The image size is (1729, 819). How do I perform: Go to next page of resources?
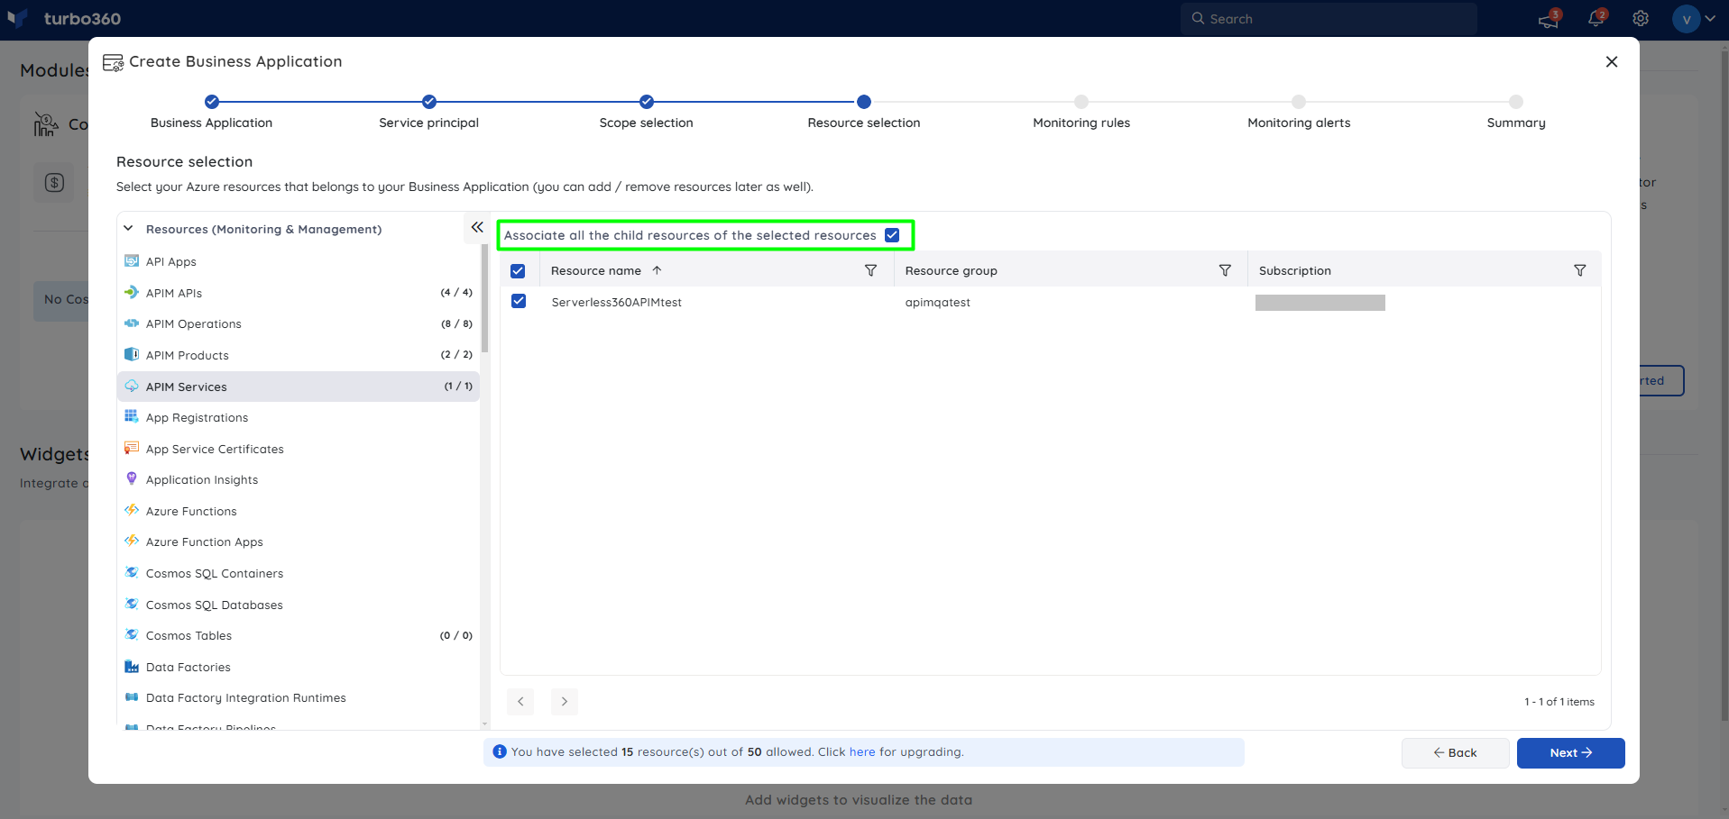pyautogui.click(x=565, y=701)
